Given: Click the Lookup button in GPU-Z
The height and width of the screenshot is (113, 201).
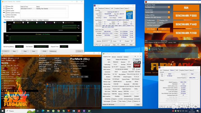Looking at the screenshot, I should pyautogui.click(x=137, y=60).
